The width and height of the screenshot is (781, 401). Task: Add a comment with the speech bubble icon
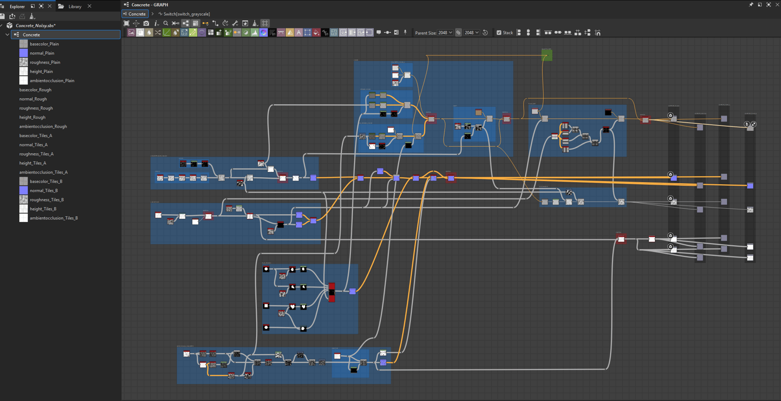tap(378, 33)
